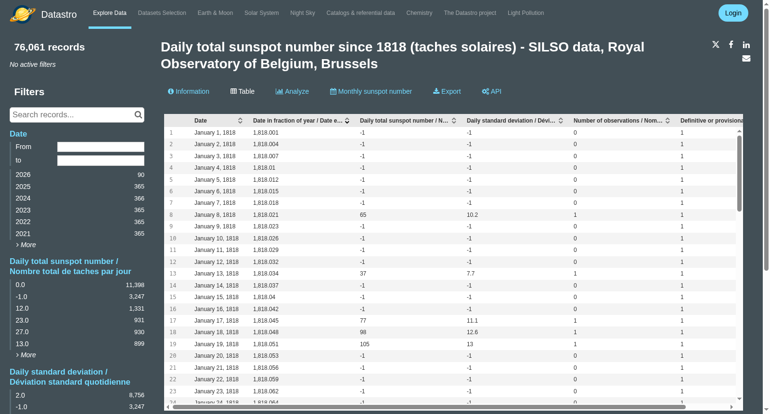The height and width of the screenshot is (414, 770).
Task: Sort by Daily standard deviation column
Action: [561, 121]
